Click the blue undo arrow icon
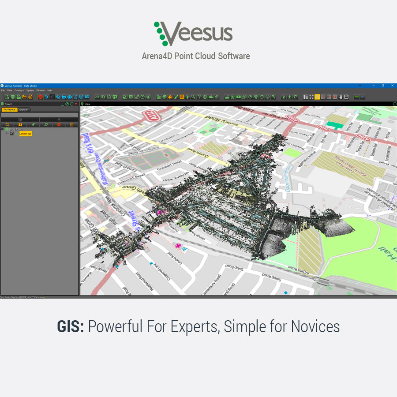Image resolution: width=397 pixels, height=397 pixels. [x=46, y=97]
